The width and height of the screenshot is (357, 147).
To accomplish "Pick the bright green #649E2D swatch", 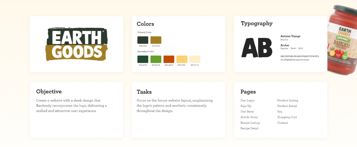I will point(156,59).
